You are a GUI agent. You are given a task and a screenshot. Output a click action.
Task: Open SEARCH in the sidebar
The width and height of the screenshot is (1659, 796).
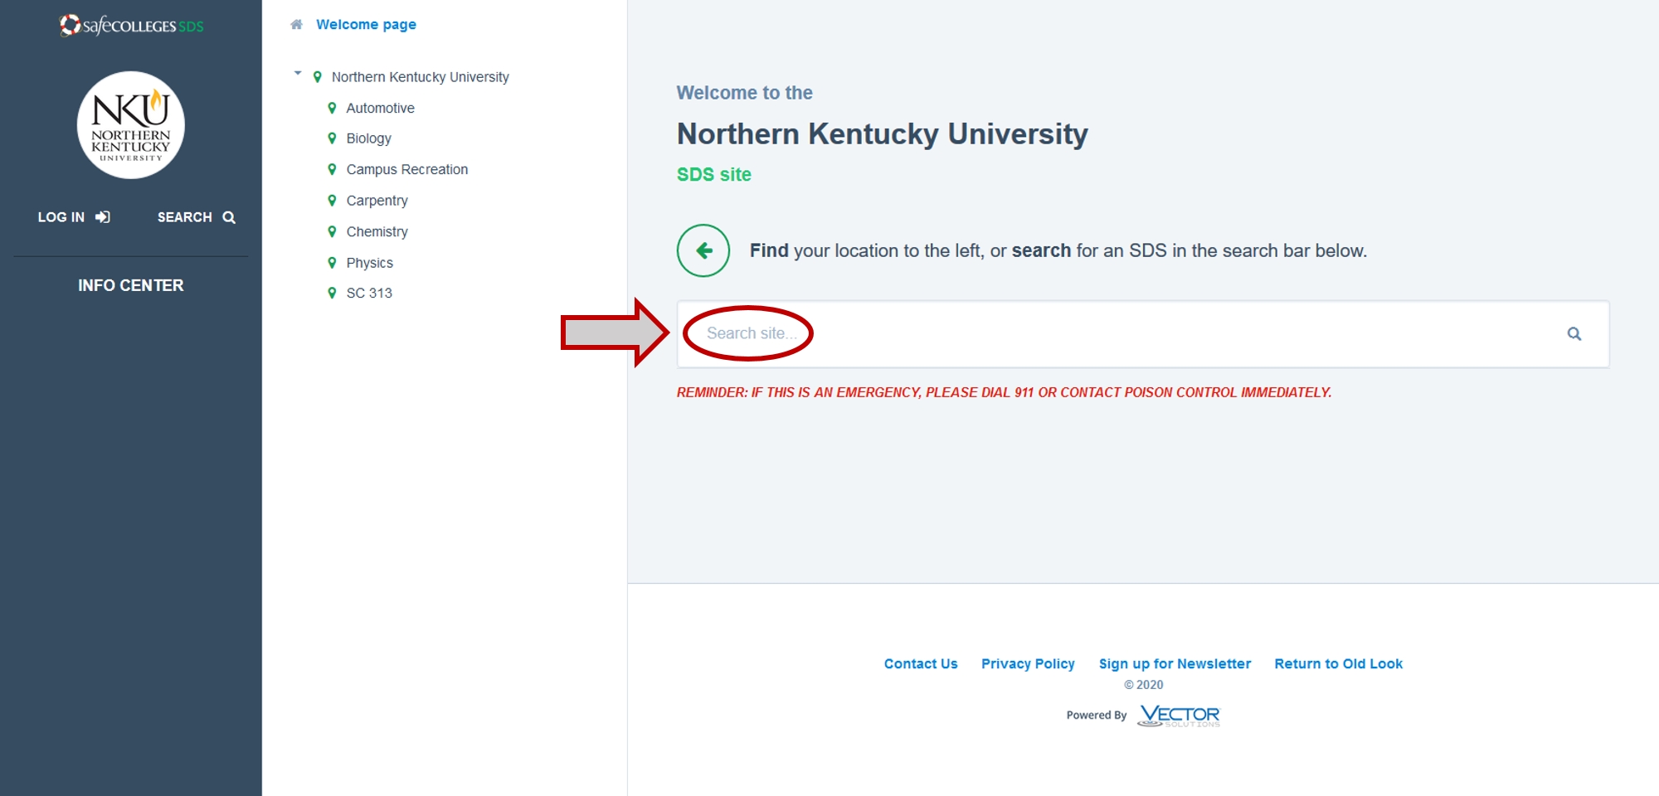tap(196, 217)
